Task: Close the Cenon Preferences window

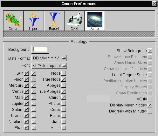Action: tap(154, 3)
